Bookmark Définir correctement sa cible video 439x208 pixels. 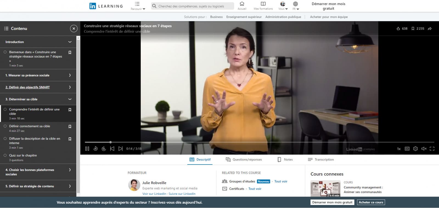(x=70, y=126)
